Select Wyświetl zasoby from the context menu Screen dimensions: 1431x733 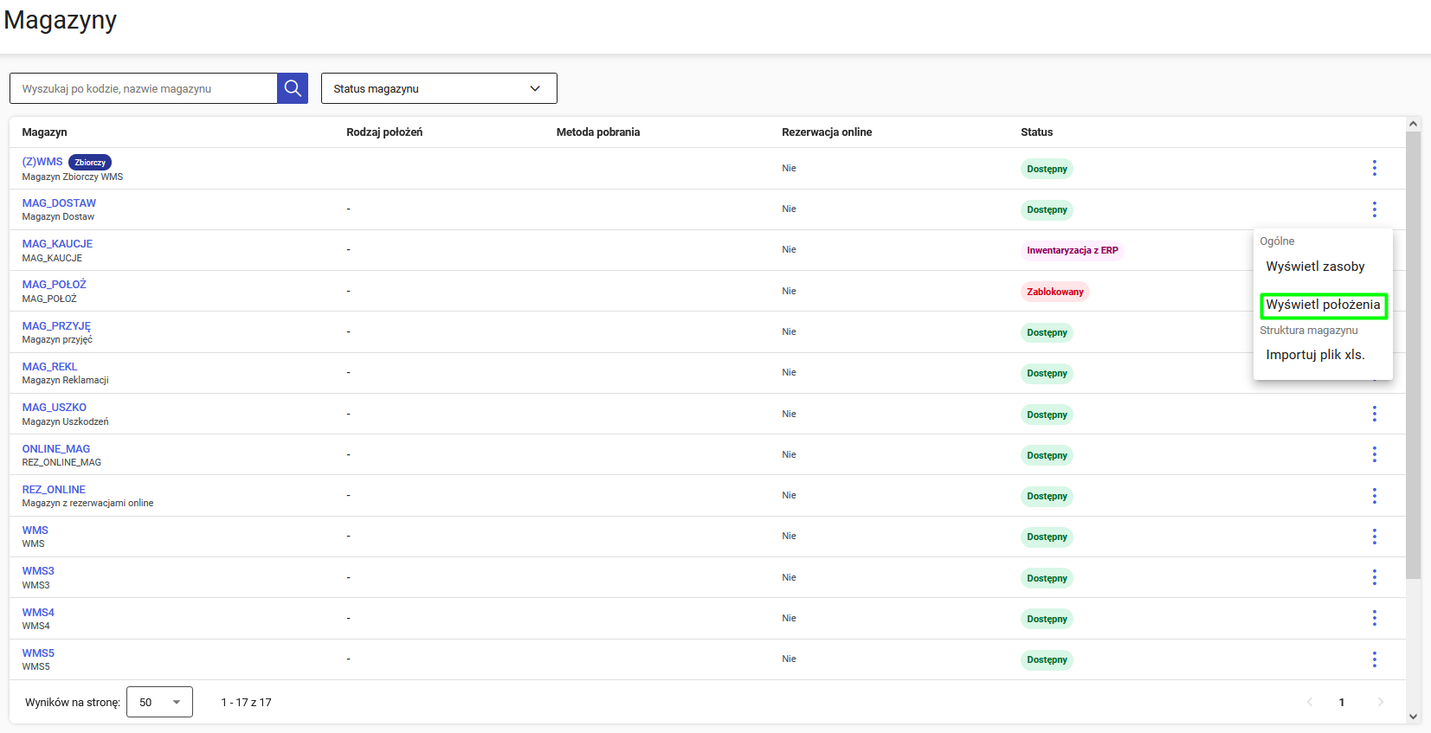[x=1315, y=267]
